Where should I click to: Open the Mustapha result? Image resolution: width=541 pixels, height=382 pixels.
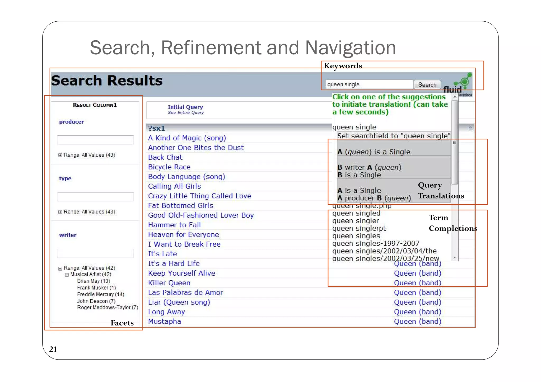point(165,322)
